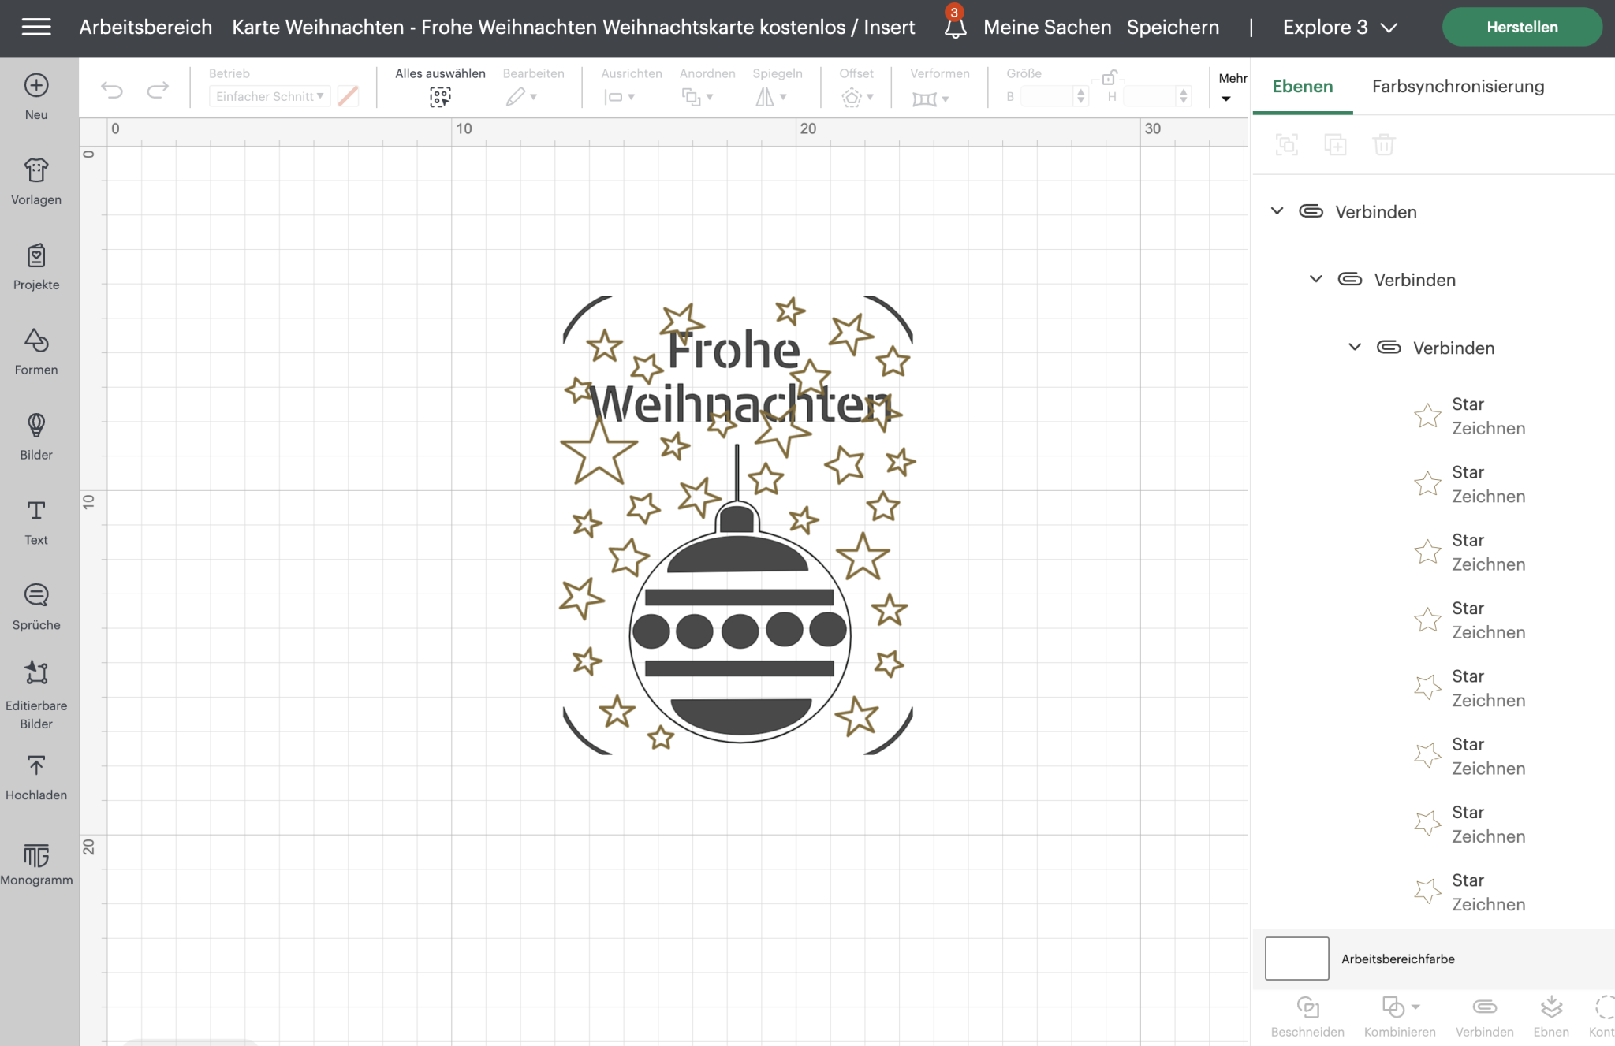Open the Bearbeiten dropdown
Image resolution: width=1615 pixels, height=1046 pixels.
coord(523,97)
